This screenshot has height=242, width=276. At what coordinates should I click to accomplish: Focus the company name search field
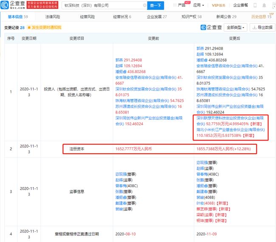[x=104, y=6]
